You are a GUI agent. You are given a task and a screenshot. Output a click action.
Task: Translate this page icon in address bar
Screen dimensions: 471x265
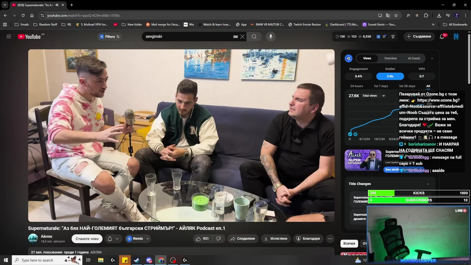(388, 15)
